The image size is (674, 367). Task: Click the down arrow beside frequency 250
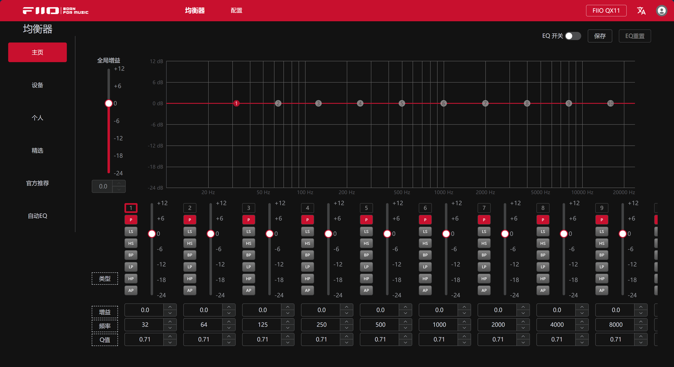pos(347,328)
